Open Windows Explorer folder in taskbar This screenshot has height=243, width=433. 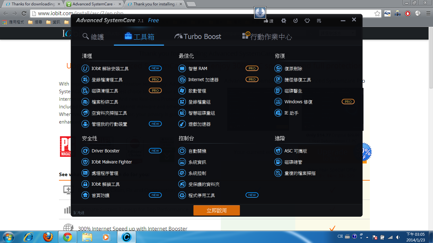(x=87, y=237)
